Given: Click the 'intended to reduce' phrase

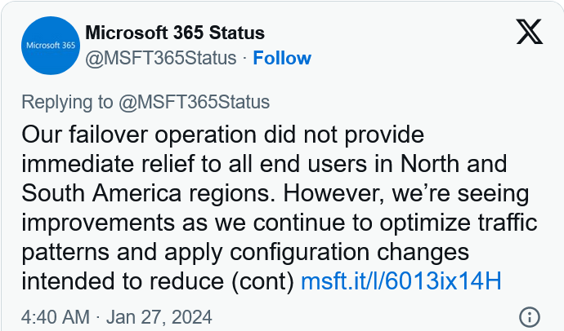Looking at the screenshot, I should [123, 281].
